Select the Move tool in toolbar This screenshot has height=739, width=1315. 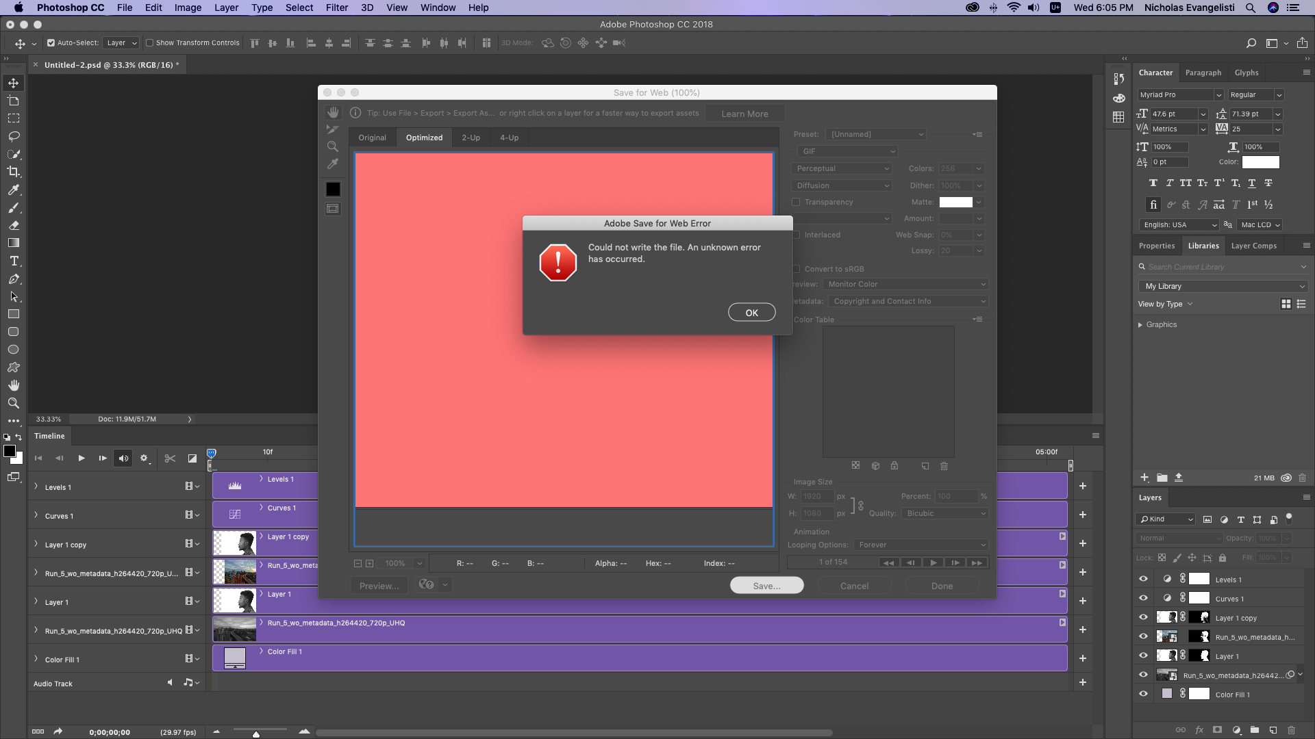12,82
